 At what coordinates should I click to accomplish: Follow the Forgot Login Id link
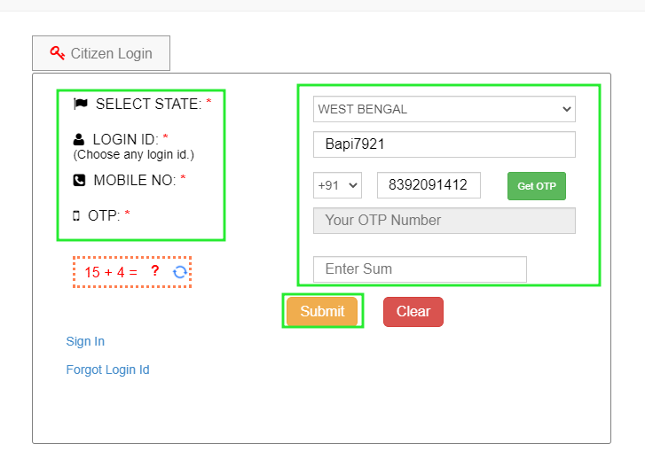107,370
